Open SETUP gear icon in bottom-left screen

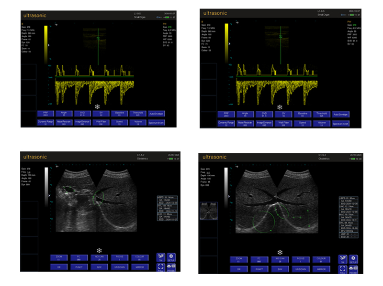coord(171,258)
